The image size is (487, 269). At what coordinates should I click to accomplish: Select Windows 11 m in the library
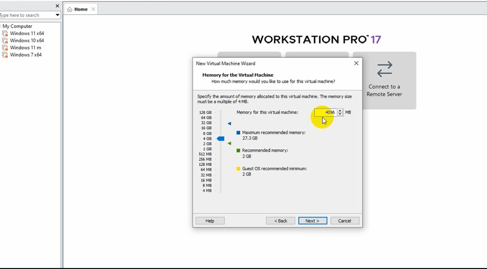click(25, 48)
